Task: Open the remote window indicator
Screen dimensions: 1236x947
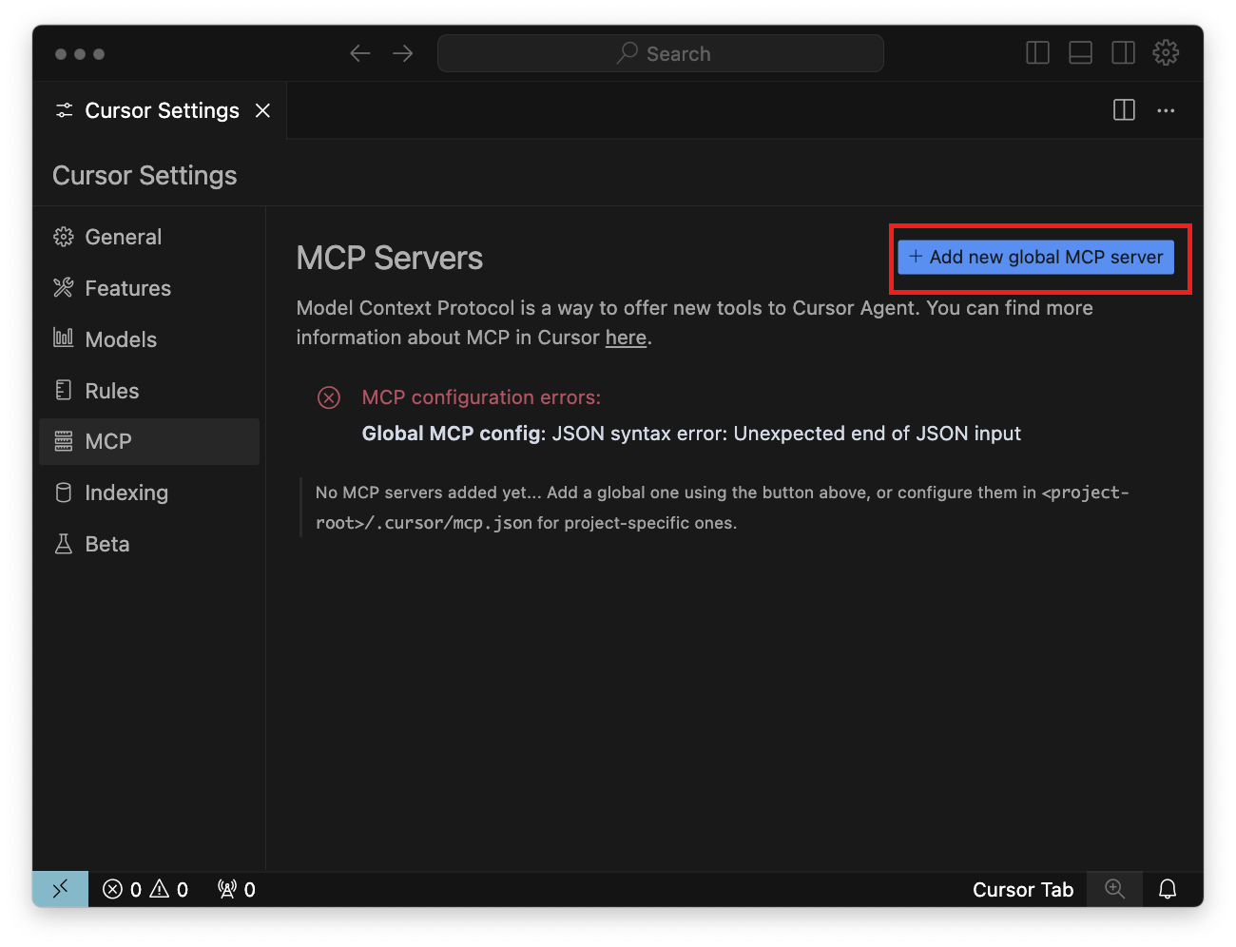Action: (59, 889)
